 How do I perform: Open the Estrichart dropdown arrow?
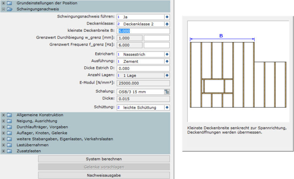pyautogui.click(x=167, y=54)
